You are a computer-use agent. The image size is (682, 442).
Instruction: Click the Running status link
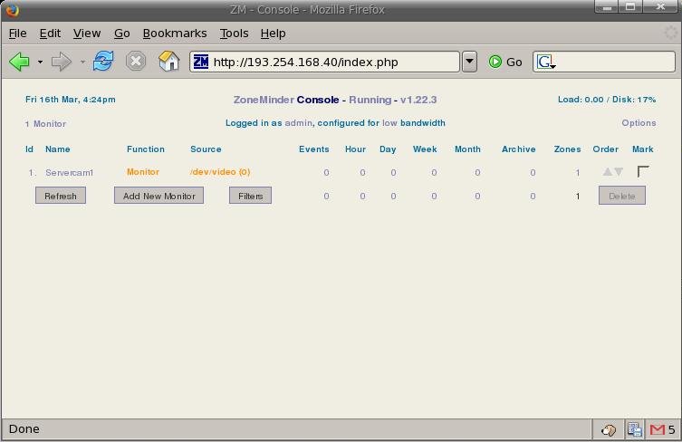370,100
